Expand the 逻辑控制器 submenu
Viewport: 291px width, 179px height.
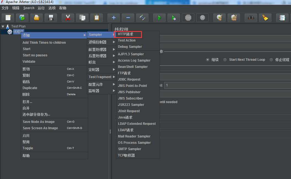click(x=101, y=42)
